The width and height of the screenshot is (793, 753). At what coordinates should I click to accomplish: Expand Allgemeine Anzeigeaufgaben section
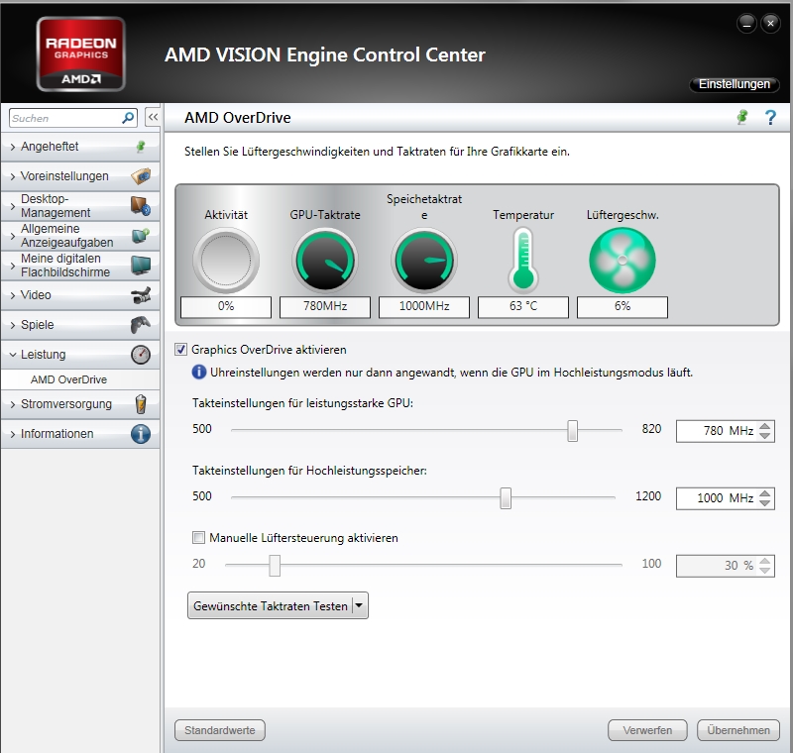pyautogui.click(x=13, y=236)
